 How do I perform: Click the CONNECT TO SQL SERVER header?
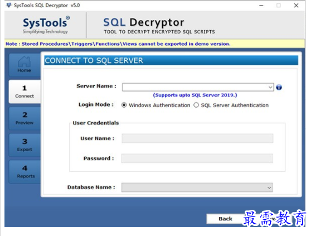pos(171,60)
